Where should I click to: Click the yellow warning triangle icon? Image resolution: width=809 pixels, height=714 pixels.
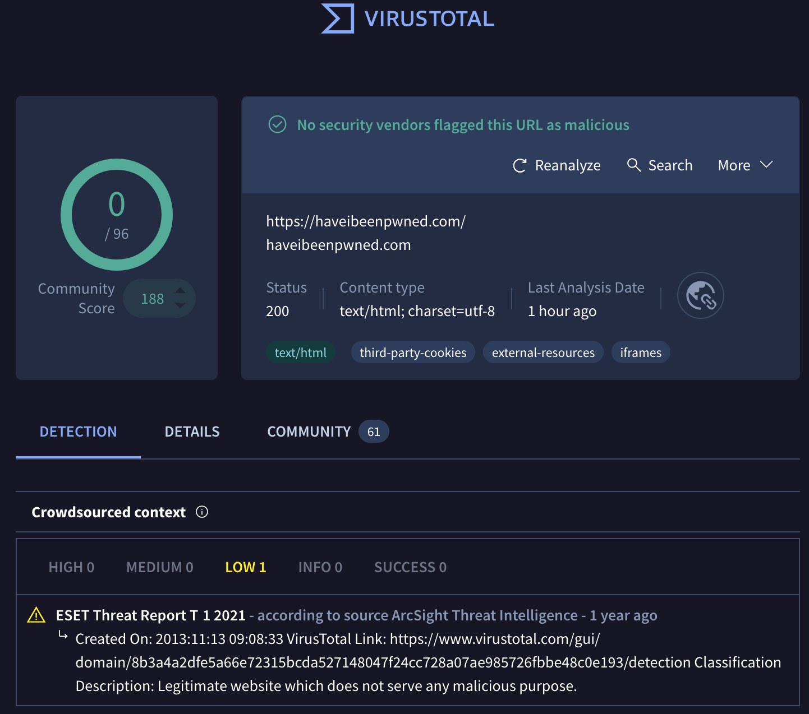pos(36,615)
